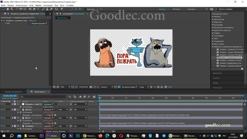The width and height of the screenshot is (247, 139).
Task: Enable frame blending icon in timeline header
Action: [x=85, y=97]
